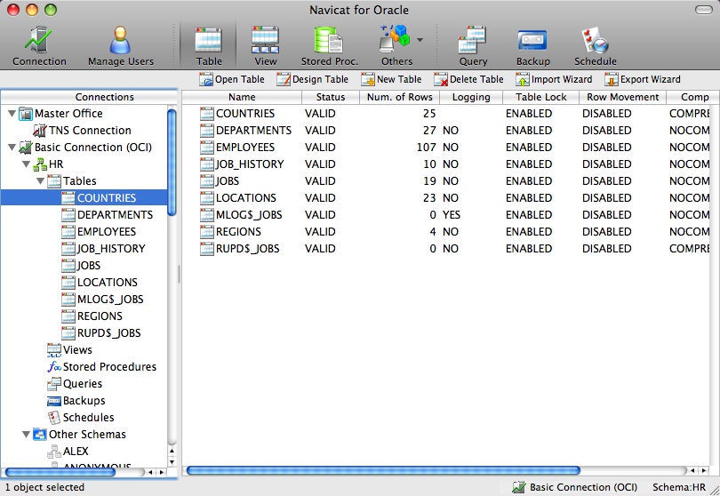Click the Design Table button
The image size is (720, 496).
pos(312,79)
